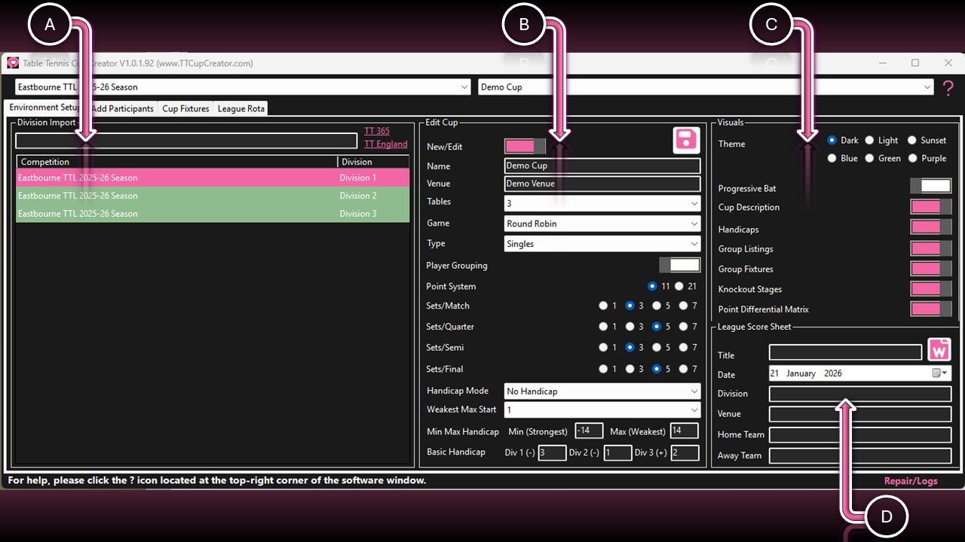Set Sets/Final to 3
Viewport: 965px width, 542px height.
pyautogui.click(x=630, y=369)
